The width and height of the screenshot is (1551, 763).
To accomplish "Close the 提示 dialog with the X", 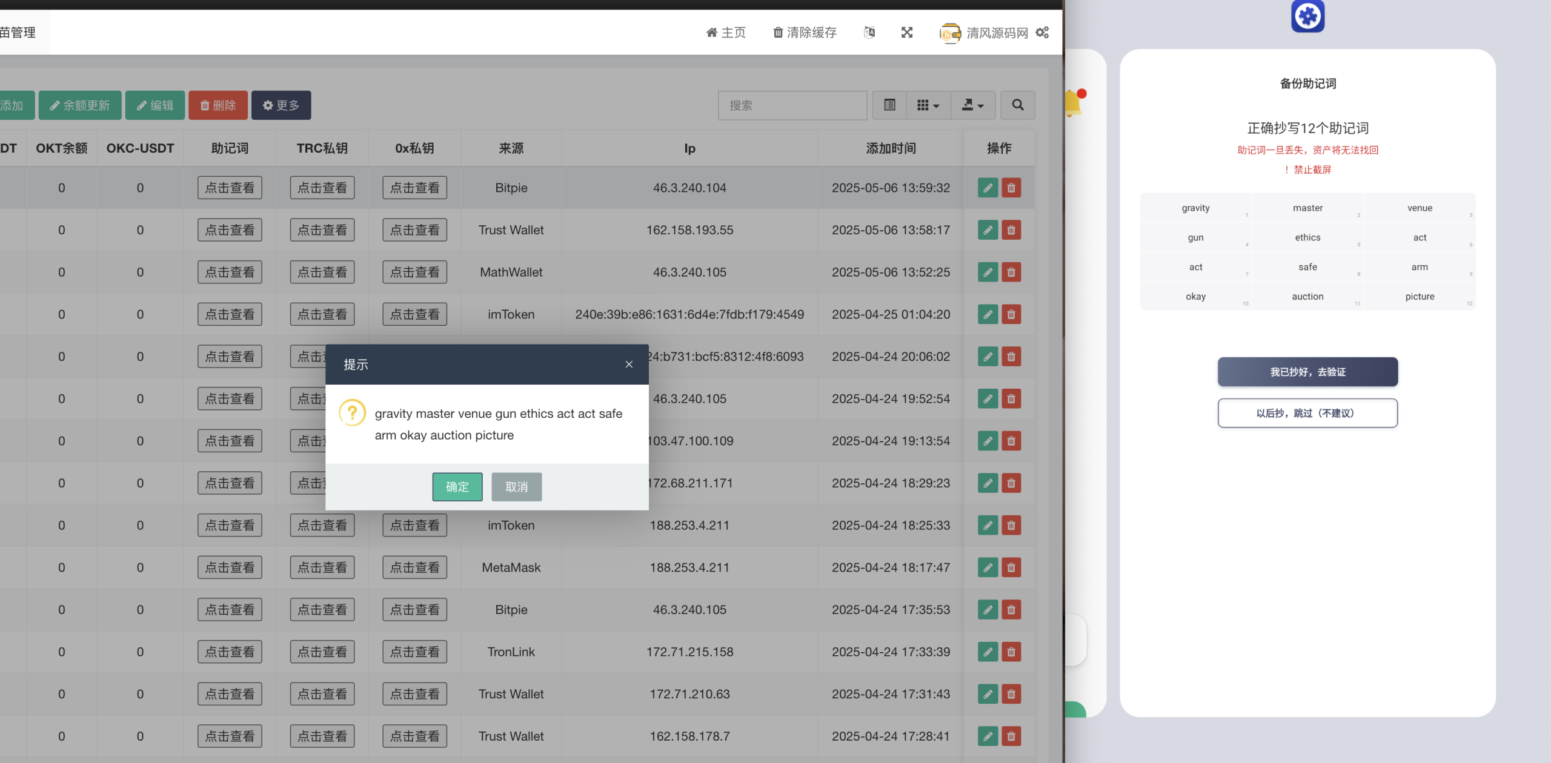I will coord(629,365).
